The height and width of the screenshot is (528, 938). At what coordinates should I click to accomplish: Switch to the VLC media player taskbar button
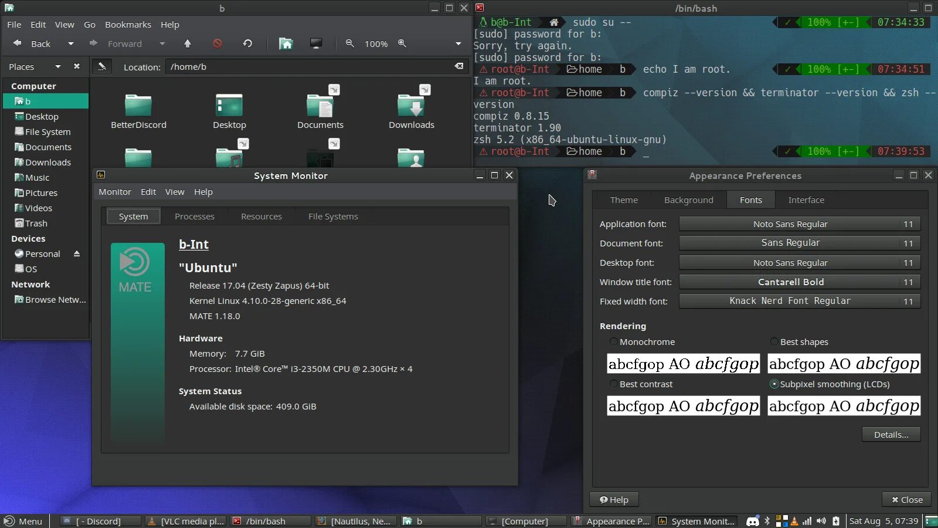tap(185, 521)
